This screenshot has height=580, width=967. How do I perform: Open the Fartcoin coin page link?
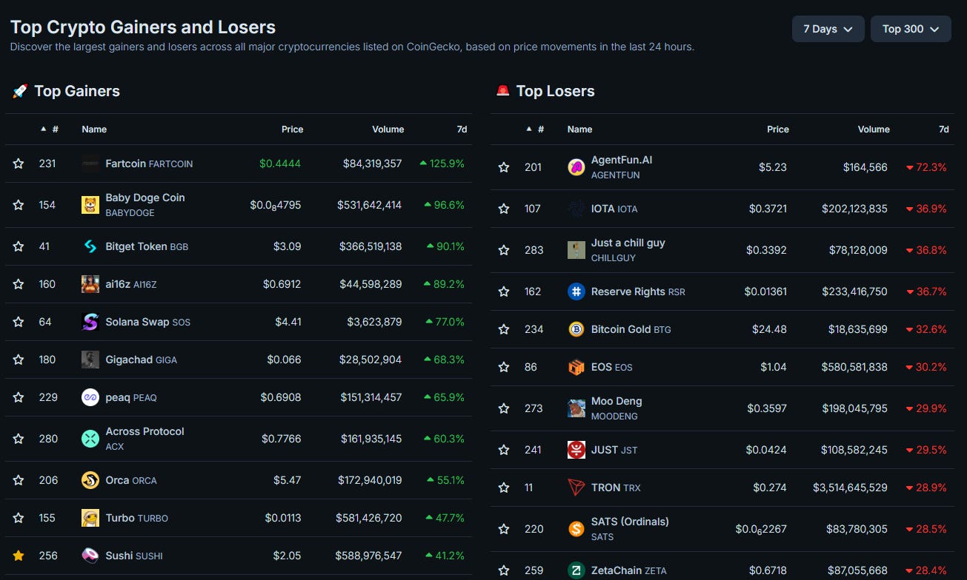pyautogui.click(x=149, y=163)
